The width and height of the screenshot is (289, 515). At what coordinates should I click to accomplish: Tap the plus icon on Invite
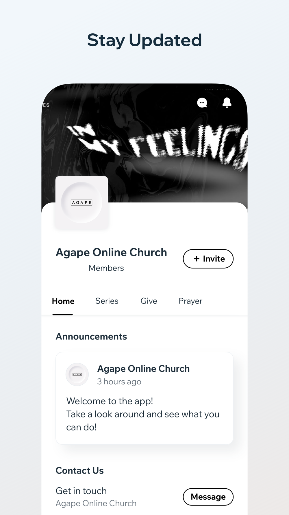197,259
